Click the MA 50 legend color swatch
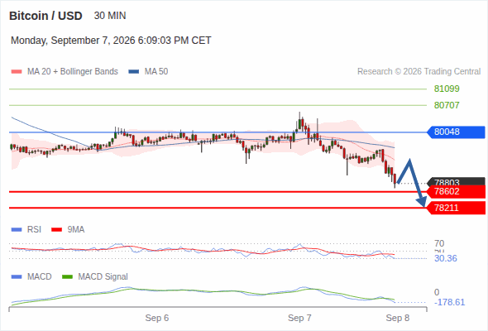This screenshot has height=331, width=488. pyautogui.click(x=134, y=72)
